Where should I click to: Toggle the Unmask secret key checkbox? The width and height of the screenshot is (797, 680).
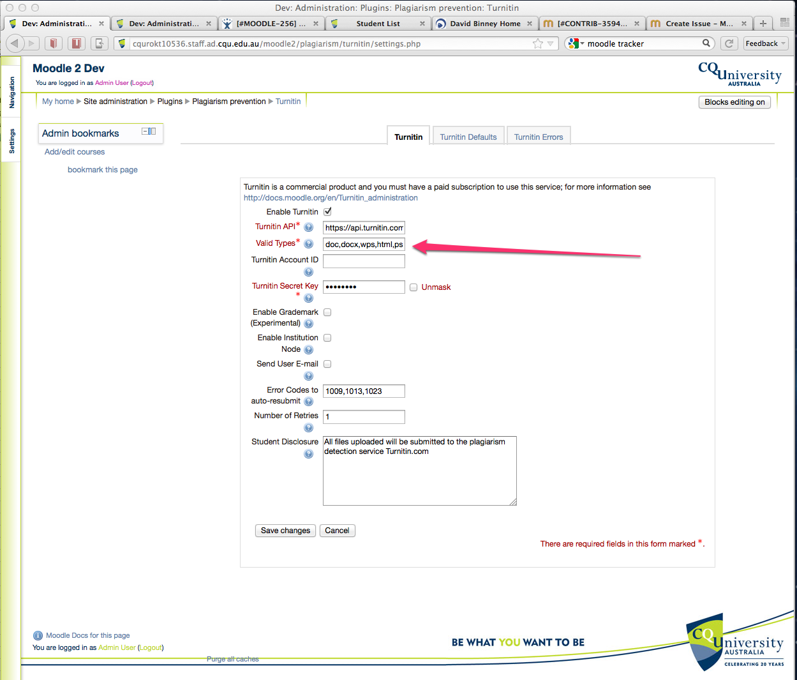point(413,287)
